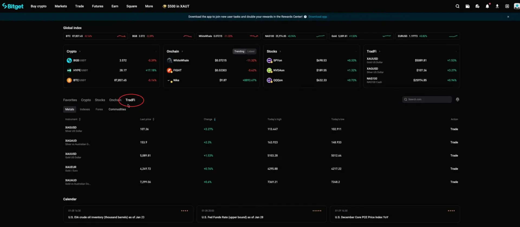Select the Gold sparkline in Global index

point(386,36)
